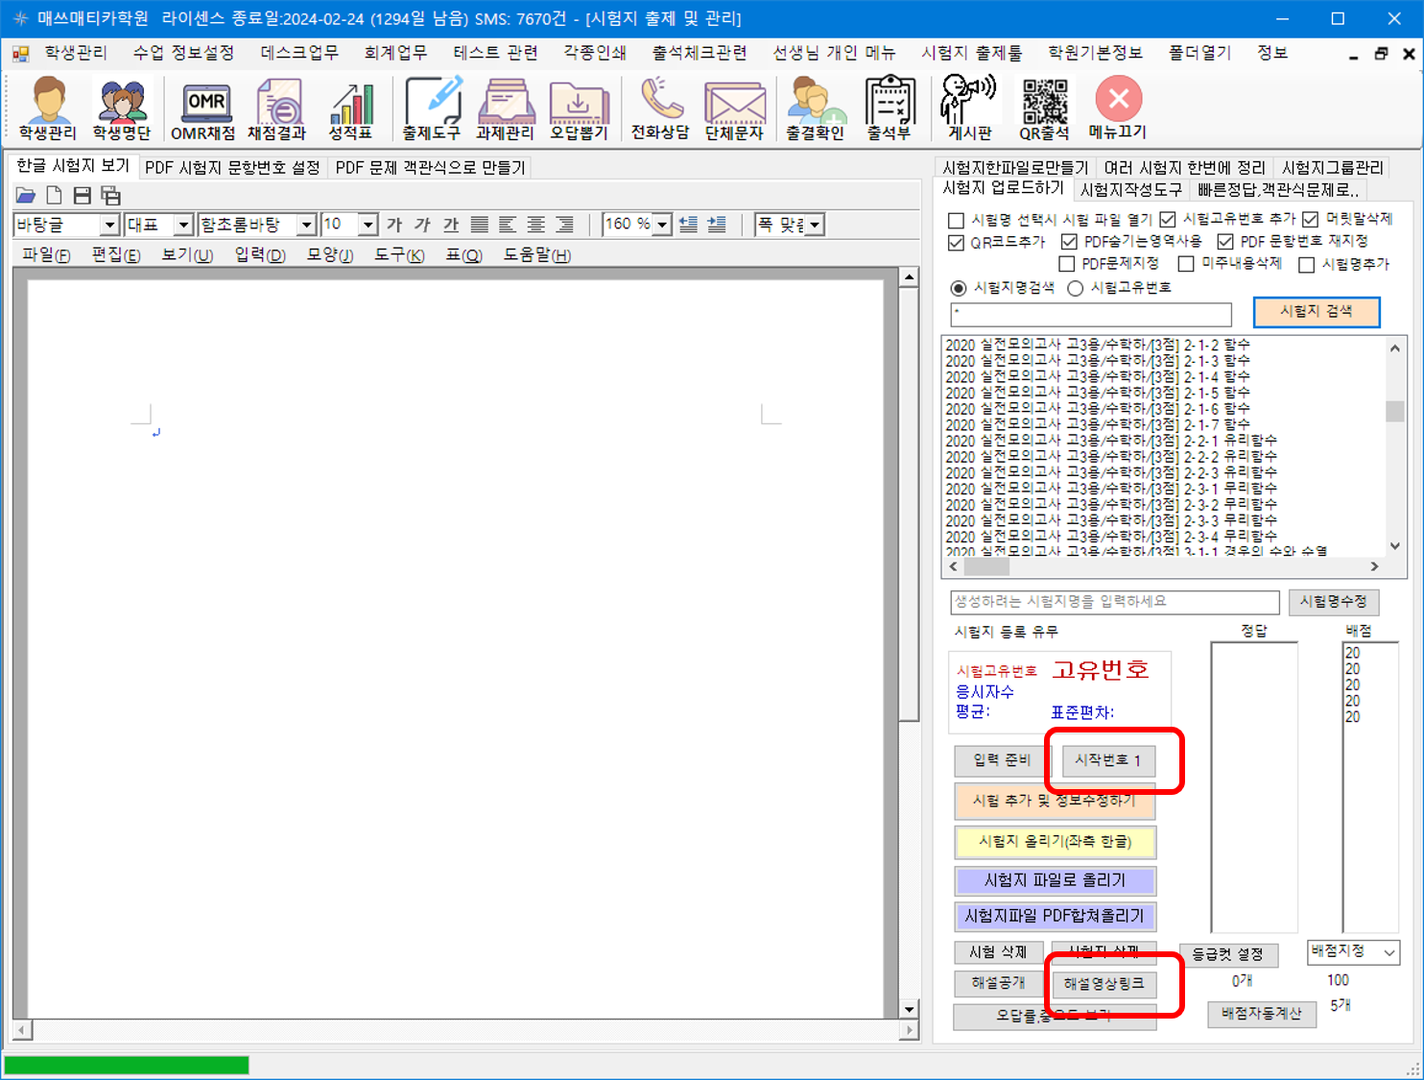Toggle QR코드추가 checkbox

click(957, 243)
